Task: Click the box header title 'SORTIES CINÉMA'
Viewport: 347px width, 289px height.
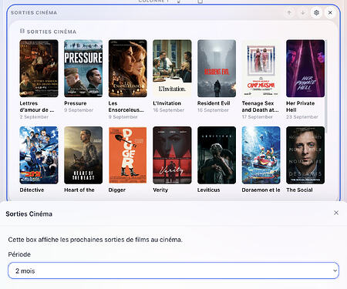Action: pos(34,12)
